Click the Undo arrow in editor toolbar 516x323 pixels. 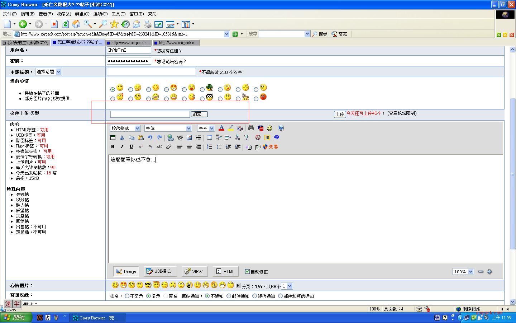[x=150, y=137]
